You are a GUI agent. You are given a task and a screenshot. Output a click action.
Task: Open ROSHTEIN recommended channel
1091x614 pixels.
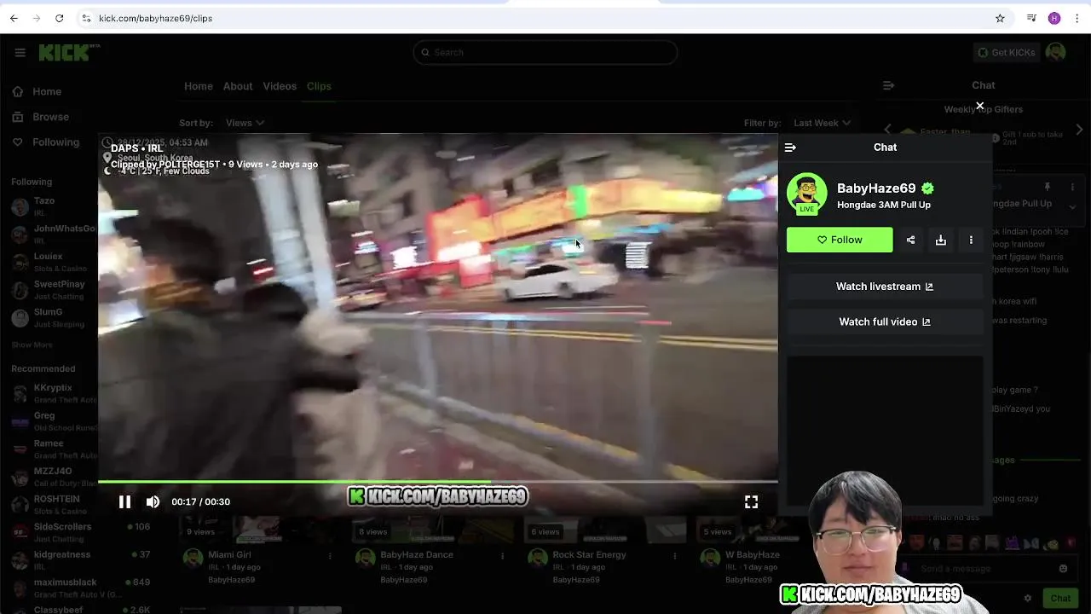coord(53,504)
